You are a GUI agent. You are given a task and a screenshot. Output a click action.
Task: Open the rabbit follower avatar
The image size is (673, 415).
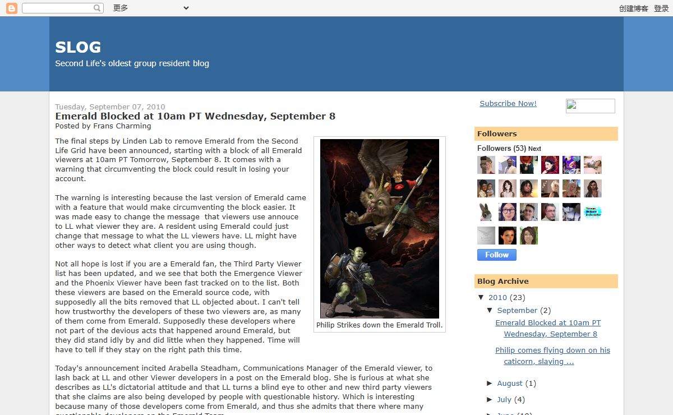pos(486,212)
